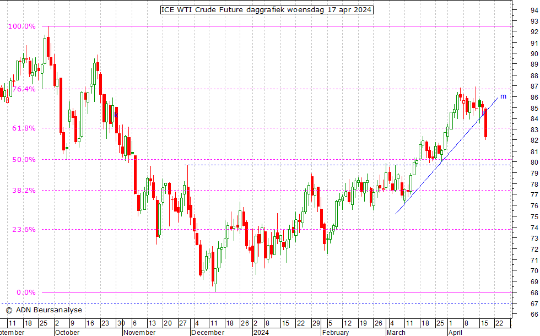Viewport: 540px width, 336px height.
Task: Click price axis value 88
Action: (534, 76)
